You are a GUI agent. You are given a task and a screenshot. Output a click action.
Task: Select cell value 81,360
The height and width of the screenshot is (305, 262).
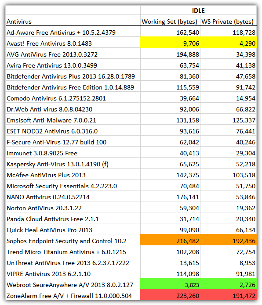click(x=189, y=76)
